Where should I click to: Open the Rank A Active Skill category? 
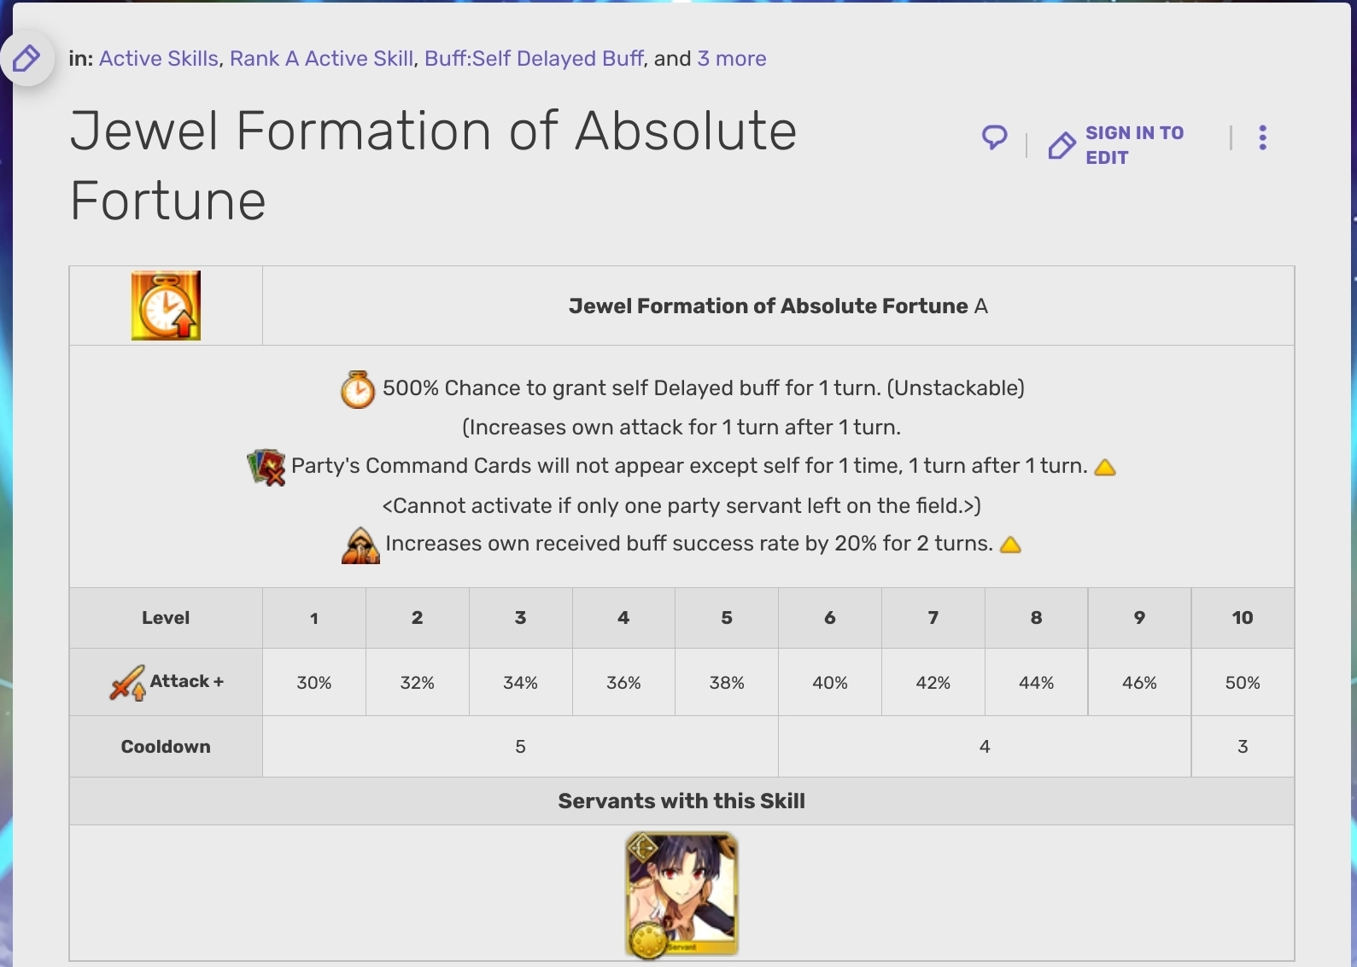pos(321,59)
